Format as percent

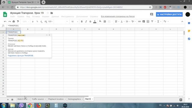click(x=37, y=21)
